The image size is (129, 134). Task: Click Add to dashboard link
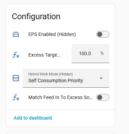(33, 118)
